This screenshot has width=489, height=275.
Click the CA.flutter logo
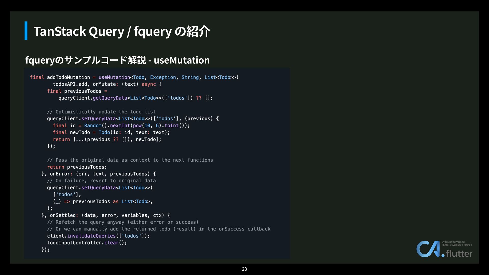tap(444, 249)
